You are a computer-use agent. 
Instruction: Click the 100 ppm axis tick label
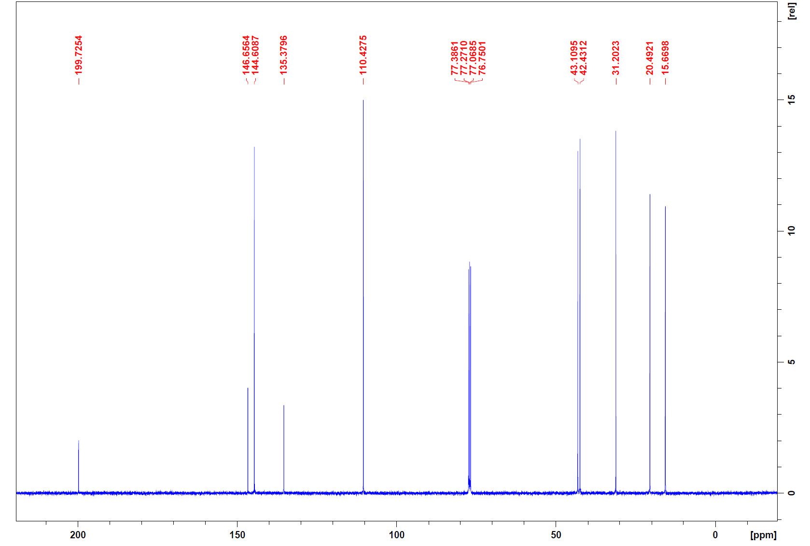[x=396, y=535]
